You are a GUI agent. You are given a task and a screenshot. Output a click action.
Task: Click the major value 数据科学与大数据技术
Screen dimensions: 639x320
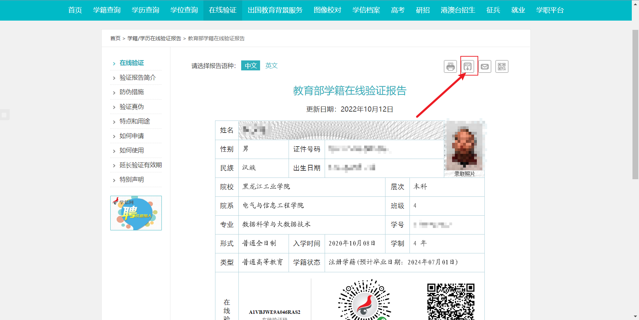(x=277, y=225)
